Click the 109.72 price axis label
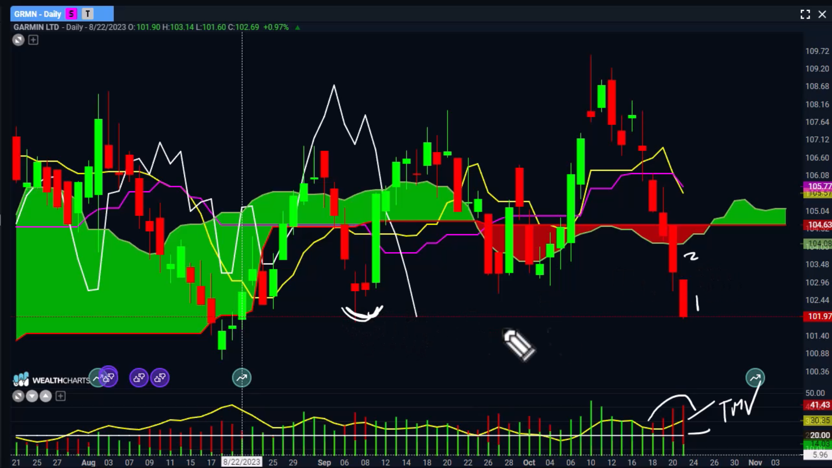 click(817, 51)
